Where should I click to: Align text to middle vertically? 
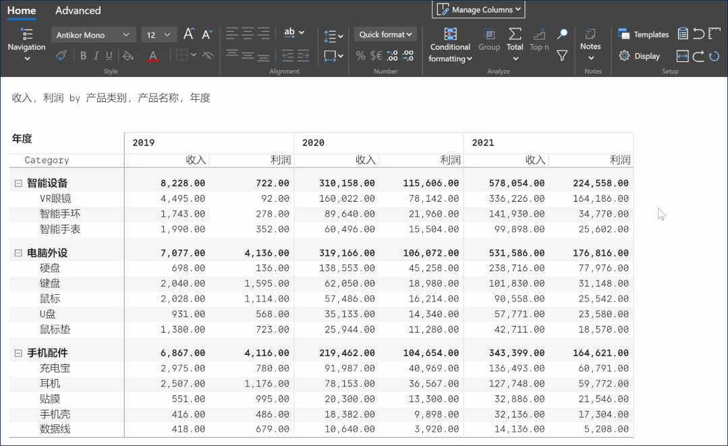[x=248, y=56]
